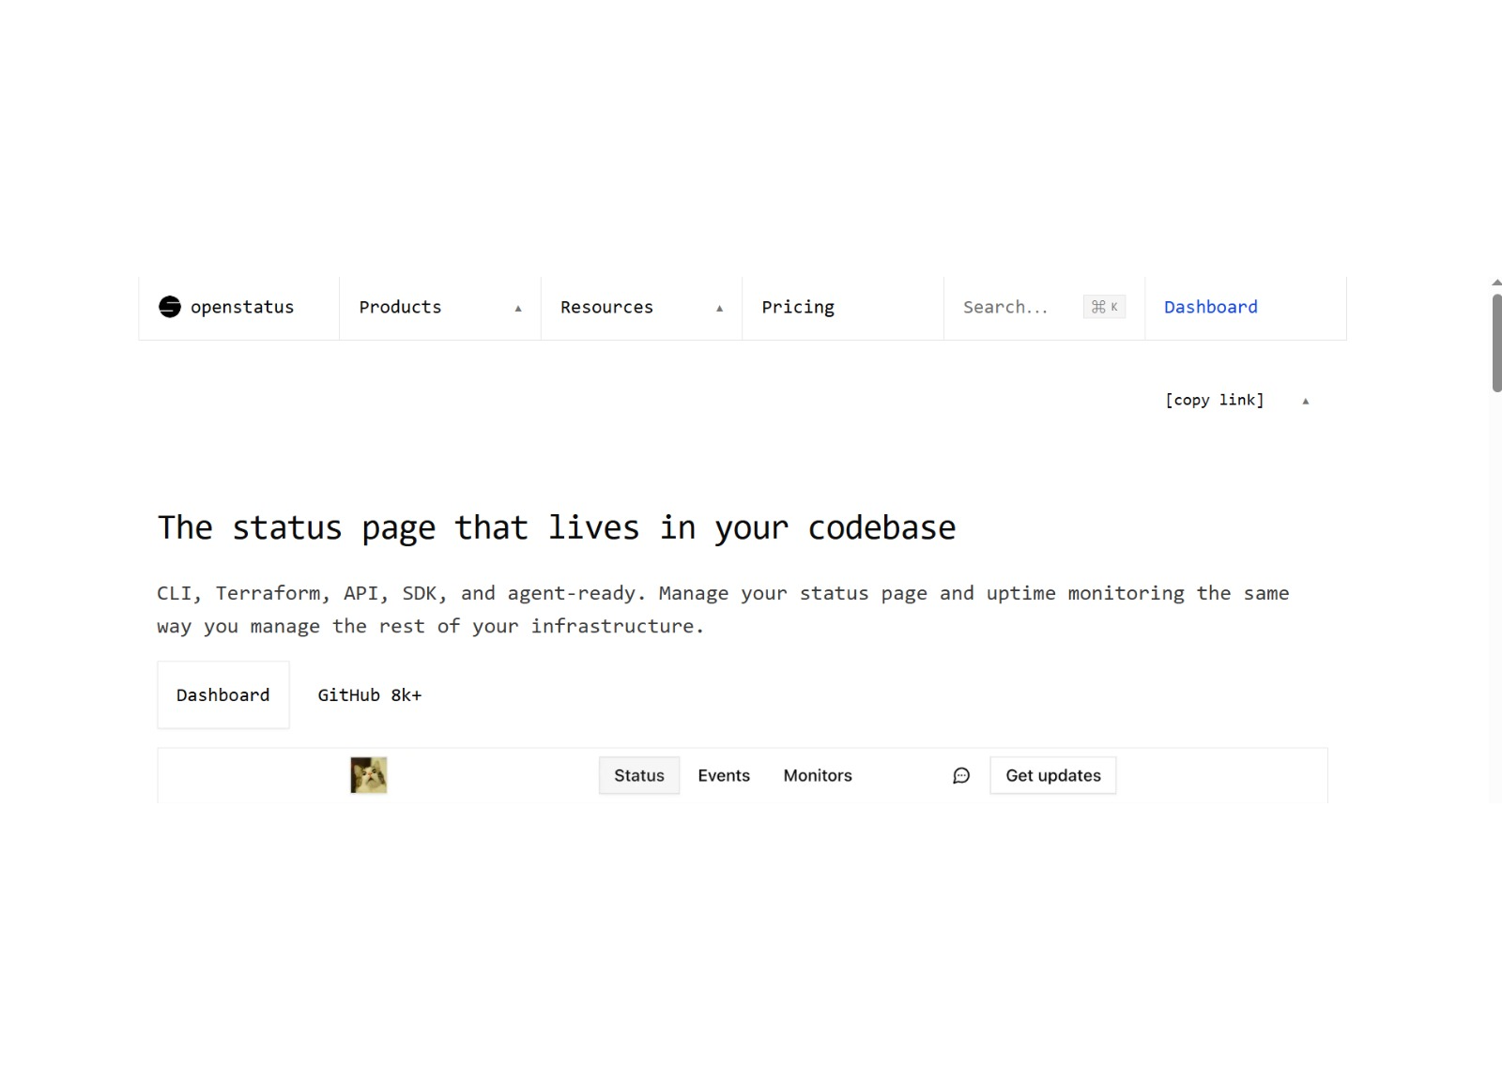Click the ⌘K shortcut badge
The width and height of the screenshot is (1502, 1081).
pyautogui.click(x=1104, y=307)
